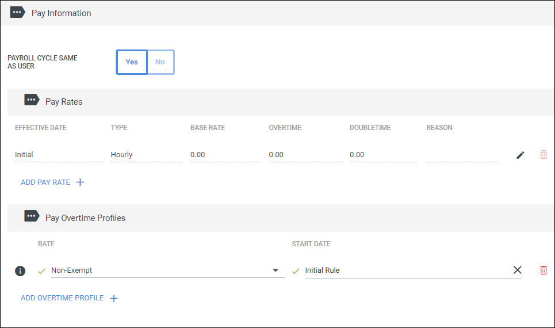Select the Non-Exempt rate combo box
This screenshot has width=555, height=328.
coord(168,270)
